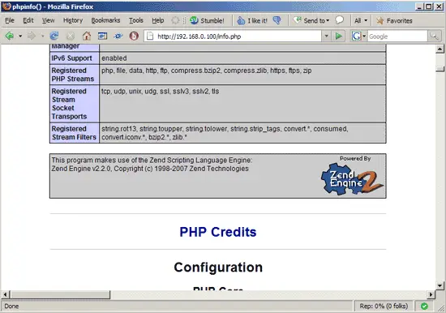
Task: Click the Configuration heading
Action: [x=218, y=268]
